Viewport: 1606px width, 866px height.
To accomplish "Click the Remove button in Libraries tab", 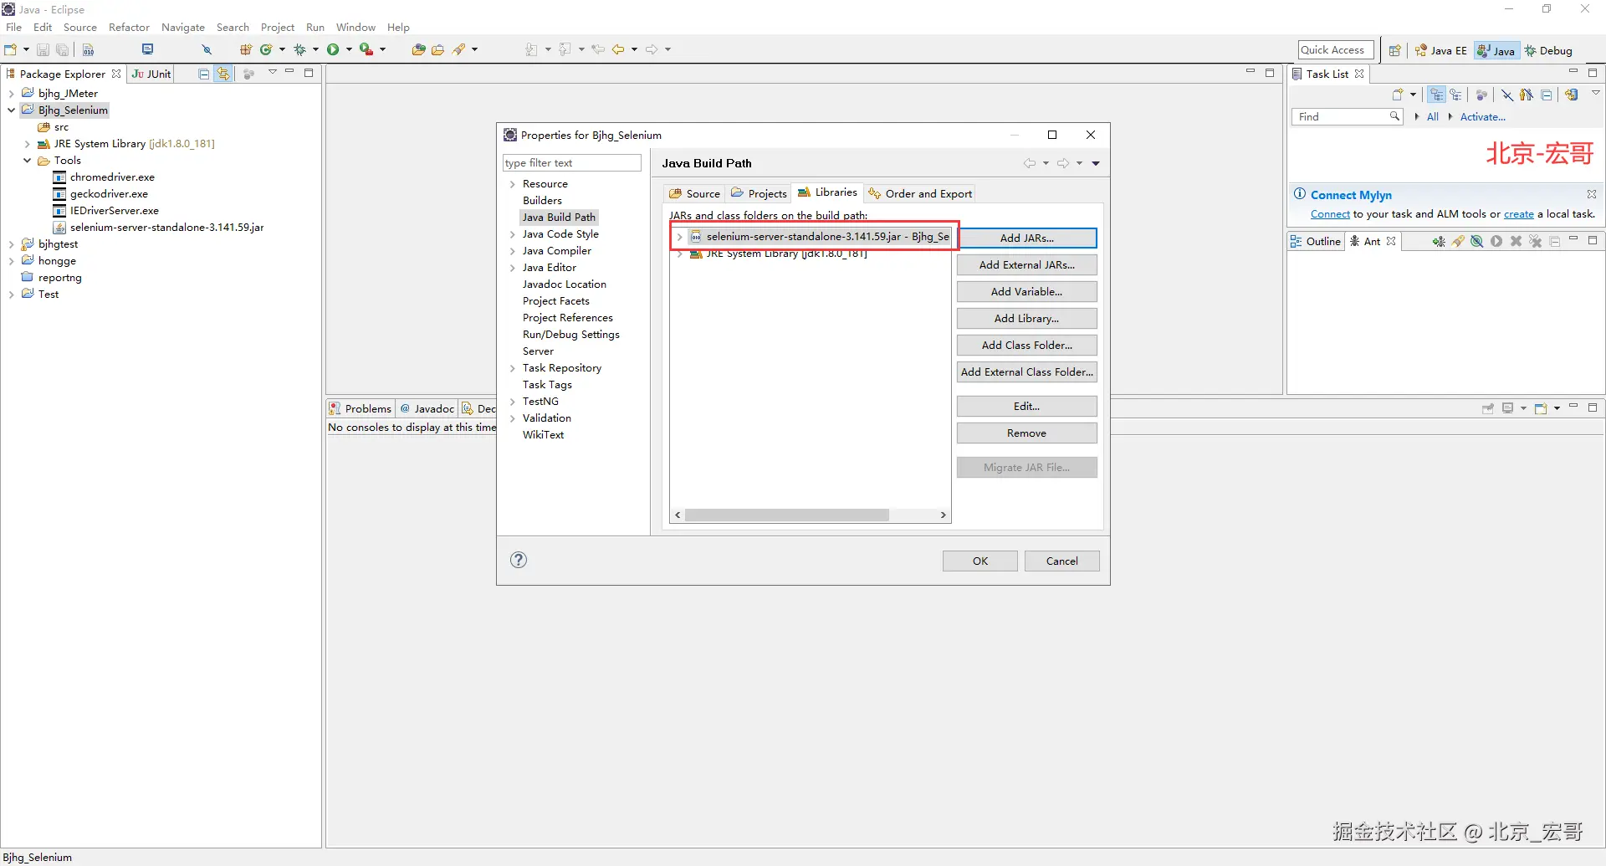I will click(x=1027, y=433).
